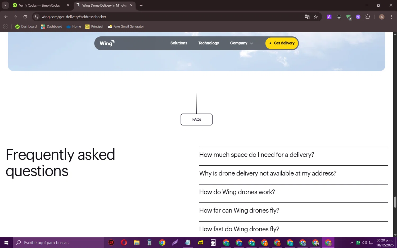Open the second Dashboard bookmark
397x248 pixels.
(52, 26)
